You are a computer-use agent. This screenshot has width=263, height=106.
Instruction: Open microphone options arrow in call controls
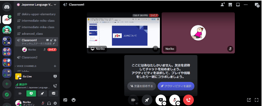pyautogui.click(x=178, y=103)
